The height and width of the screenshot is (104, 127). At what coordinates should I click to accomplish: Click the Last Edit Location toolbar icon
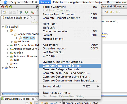point(107,12)
